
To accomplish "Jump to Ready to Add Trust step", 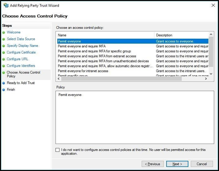I will point(21,83).
